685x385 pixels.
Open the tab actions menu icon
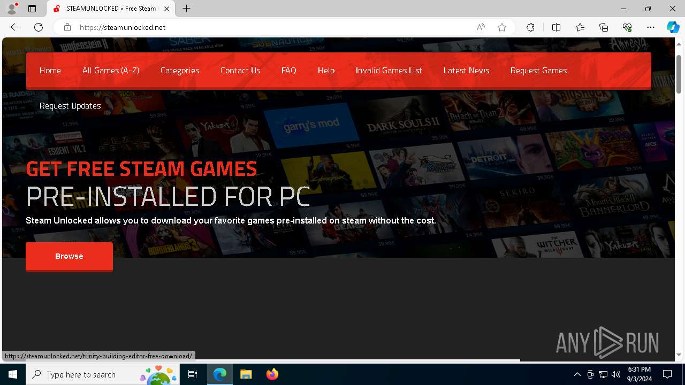(x=32, y=9)
